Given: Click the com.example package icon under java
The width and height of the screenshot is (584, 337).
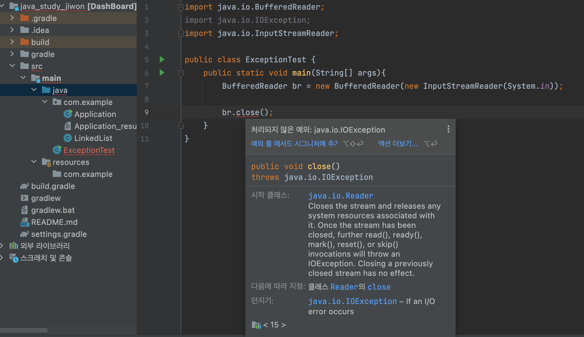Looking at the screenshot, I should point(57,102).
